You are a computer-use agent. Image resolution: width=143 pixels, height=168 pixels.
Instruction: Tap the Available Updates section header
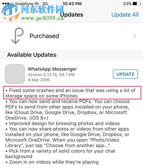[x=32, y=55]
